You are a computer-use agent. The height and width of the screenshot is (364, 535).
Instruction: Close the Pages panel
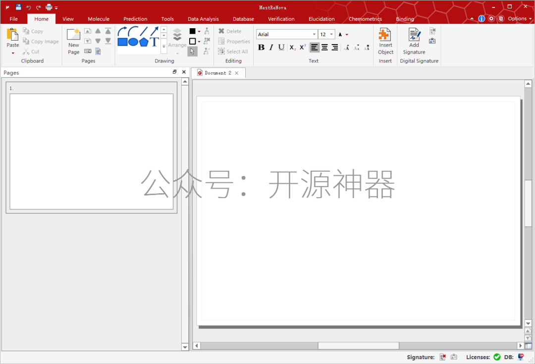[x=184, y=72]
